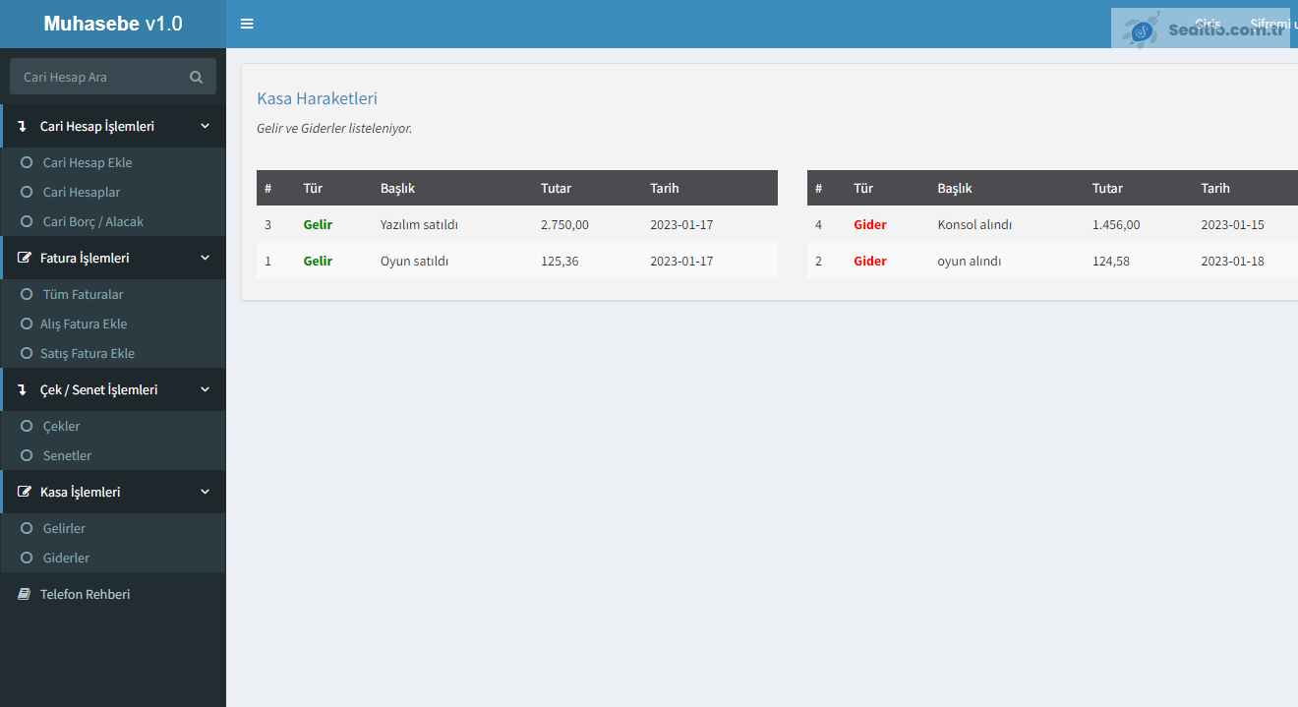Click circle icon beside Senetler
The width and height of the screenshot is (1298, 707).
(27, 455)
